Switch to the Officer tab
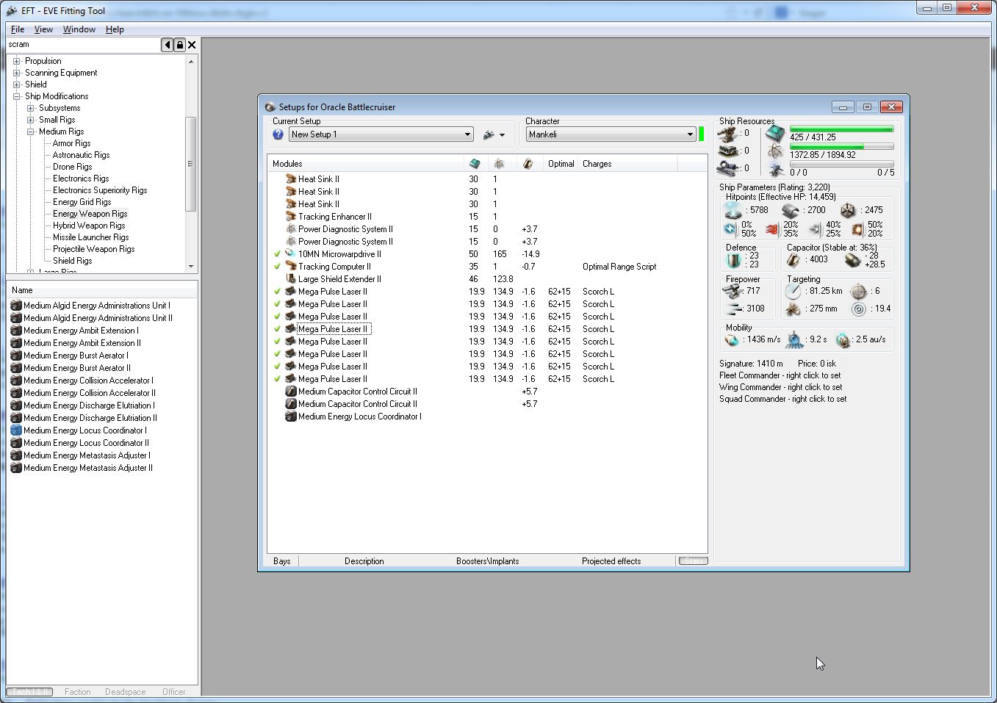This screenshot has width=997, height=703. click(173, 692)
